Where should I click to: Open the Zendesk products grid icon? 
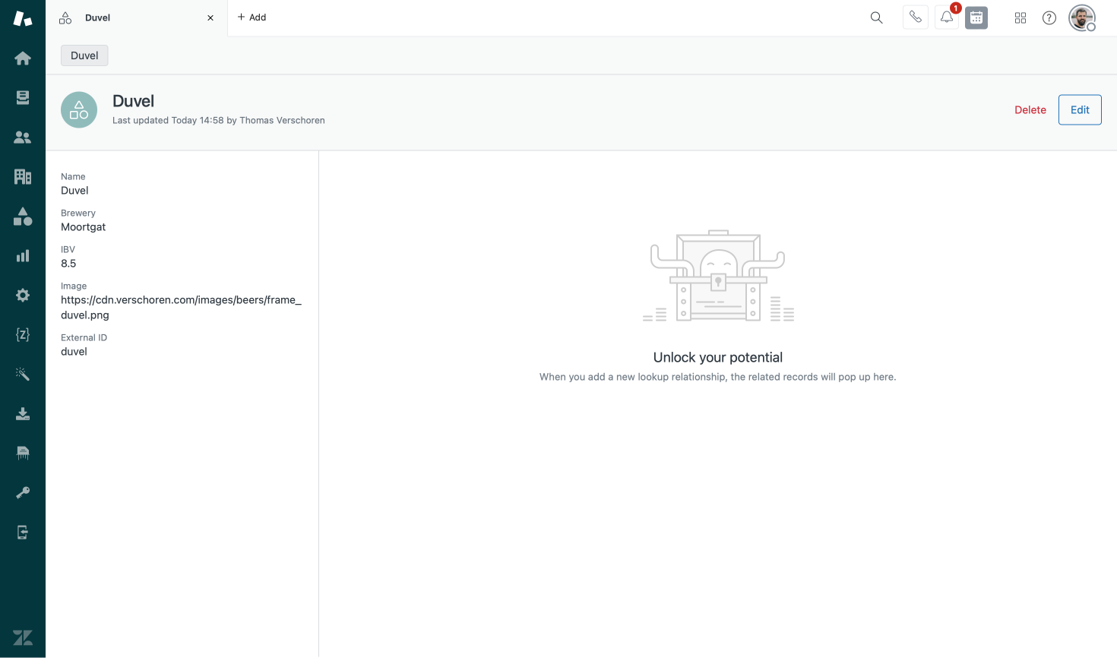tap(1020, 17)
